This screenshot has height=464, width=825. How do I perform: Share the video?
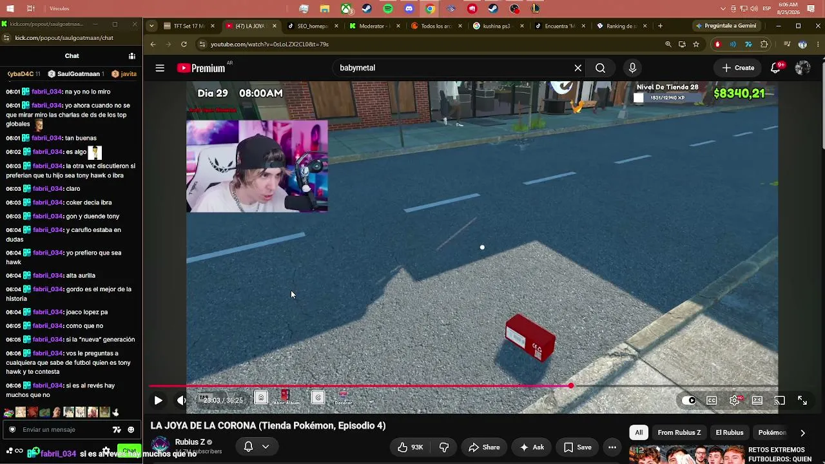[484, 447]
